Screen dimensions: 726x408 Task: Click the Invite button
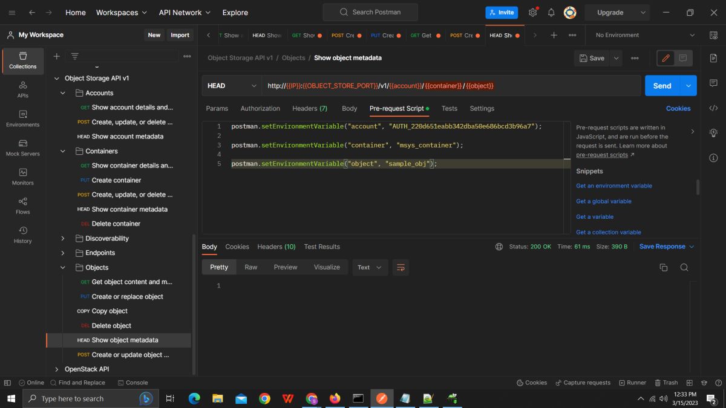pos(502,12)
